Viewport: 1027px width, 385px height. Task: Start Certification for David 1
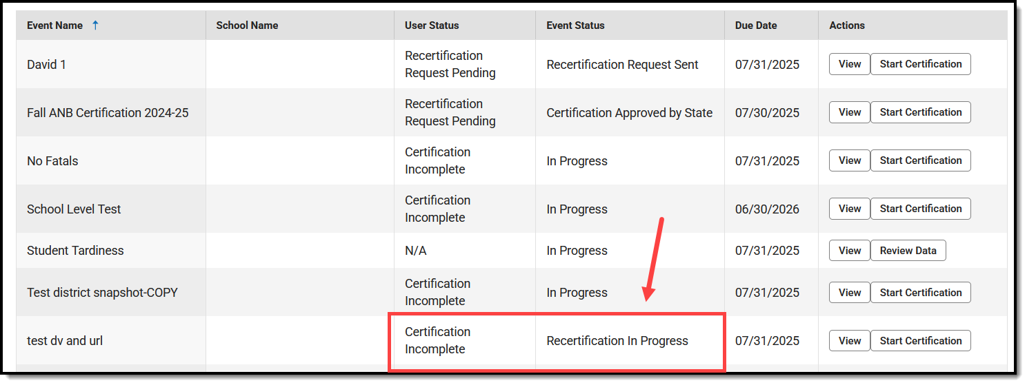click(x=921, y=64)
